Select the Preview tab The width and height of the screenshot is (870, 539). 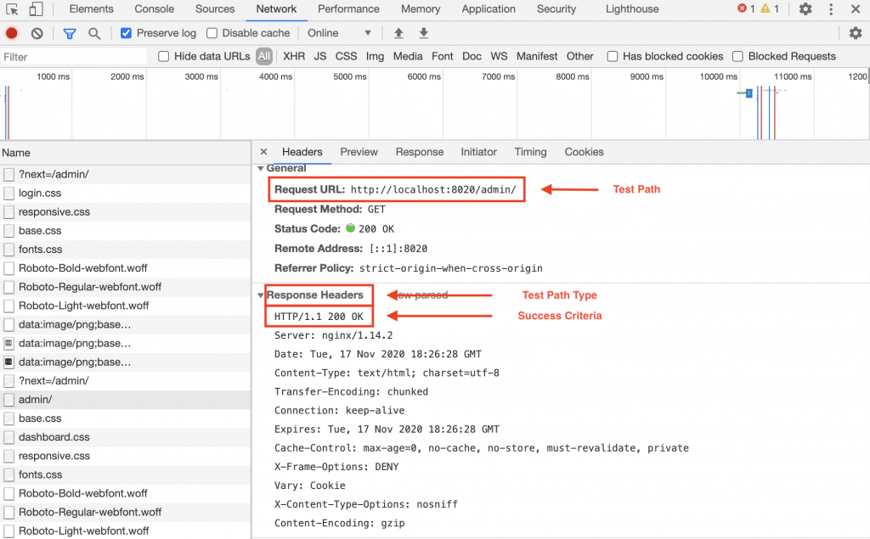359,152
